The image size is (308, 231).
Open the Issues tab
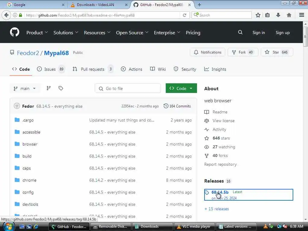click(x=51, y=69)
